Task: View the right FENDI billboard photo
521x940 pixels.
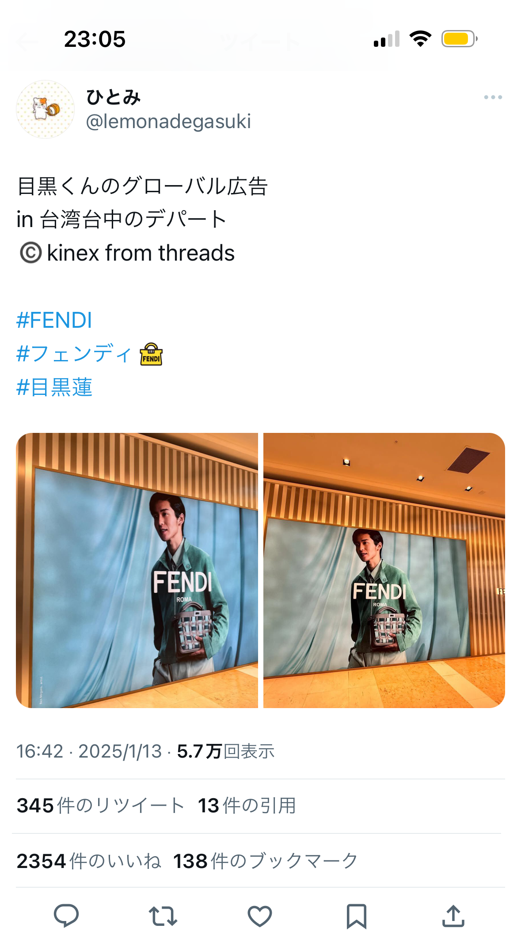Action: (x=384, y=570)
